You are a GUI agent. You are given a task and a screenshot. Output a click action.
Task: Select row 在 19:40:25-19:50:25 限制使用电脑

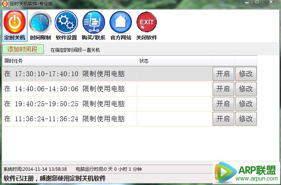(129, 104)
